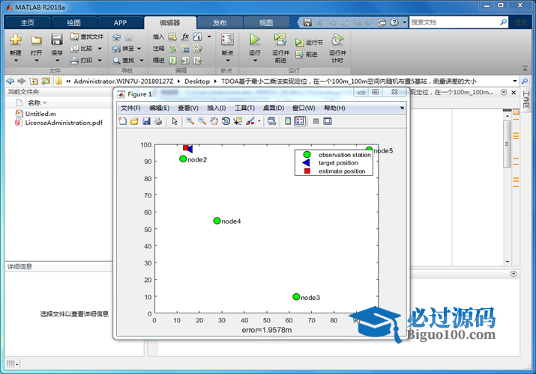Click the address bar back arrow
The height and width of the screenshot is (374, 536).
pyautogui.click(x=10, y=81)
